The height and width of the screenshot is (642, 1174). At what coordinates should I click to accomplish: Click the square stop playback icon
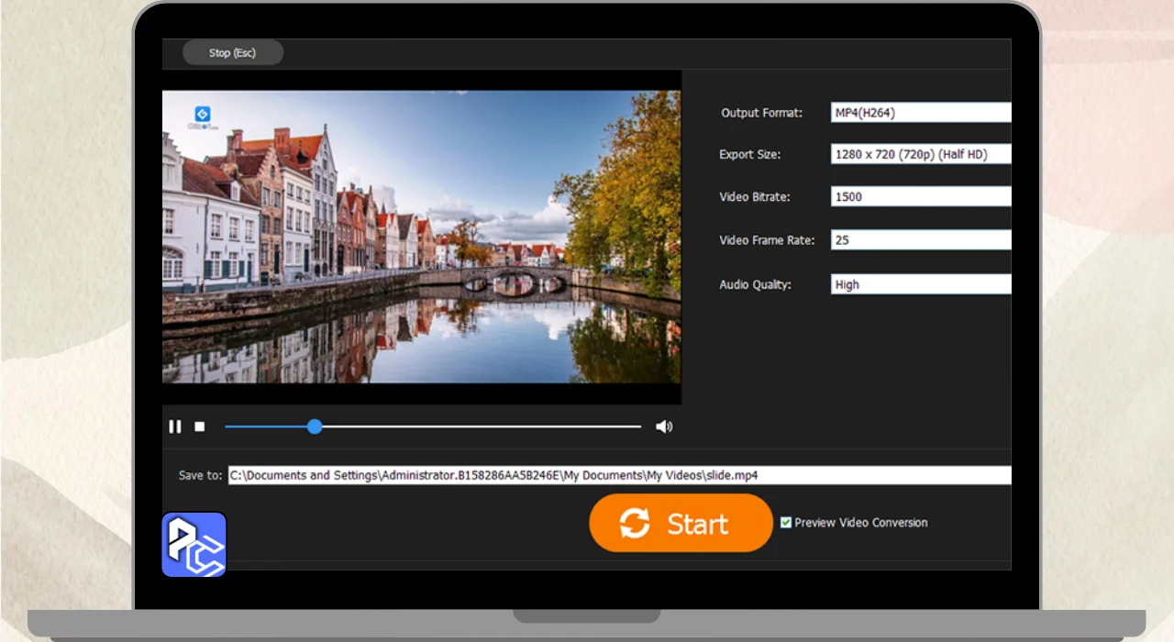tap(200, 426)
